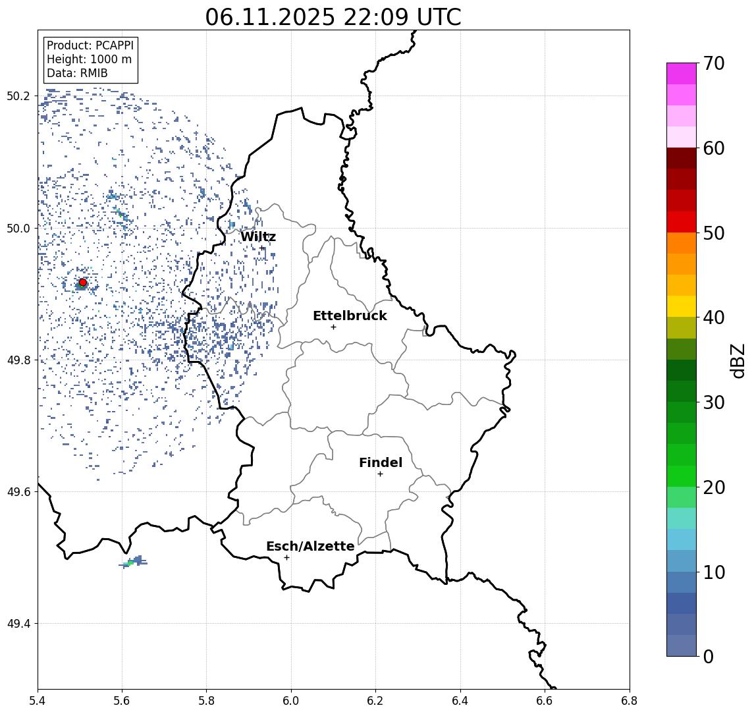Click the longitude axis label 6.2

pyautogui.click(x=375, y=701)
